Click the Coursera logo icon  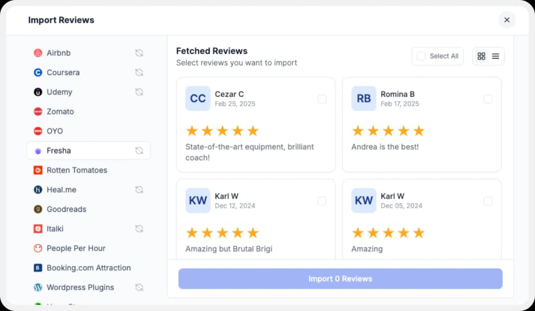[x=36, y=72]
